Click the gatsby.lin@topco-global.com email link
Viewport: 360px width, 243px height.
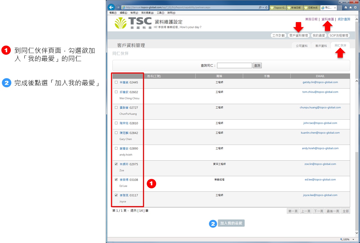320,82
